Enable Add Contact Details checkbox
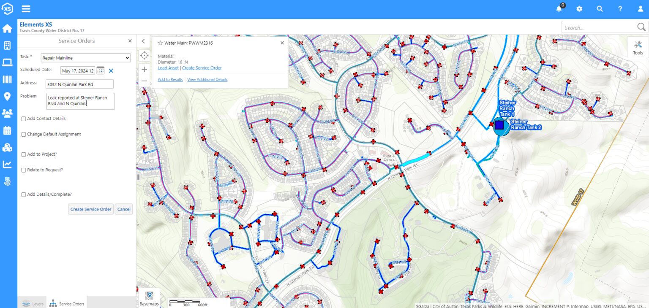This screenshot has width=649, height=308. coord(24,119)
